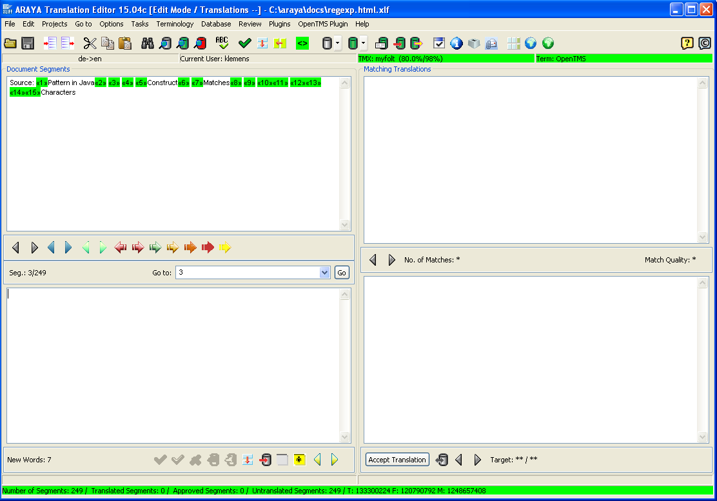Image resolution: width=717 pixels, height=501 pixels.
Task: Run the ABC spell check icon
Action: coord(222,43)
